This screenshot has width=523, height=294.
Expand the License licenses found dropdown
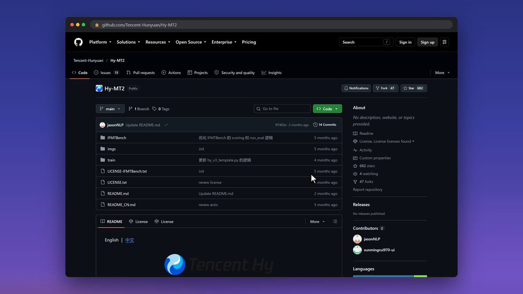click(x=387, y=142)
